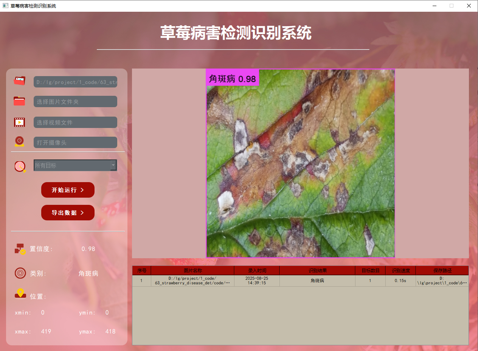Screen dimensions: 478x351
Task: Click the confidence 置信度 icon
Action: 20,249
